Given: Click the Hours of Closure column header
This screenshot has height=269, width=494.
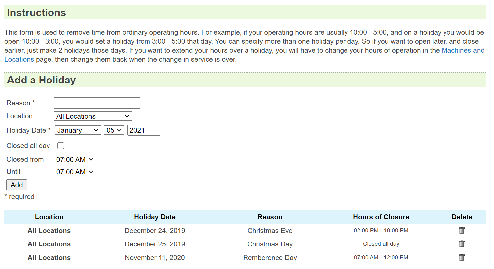Looking at the screenshot, I should tap(381, 217).
